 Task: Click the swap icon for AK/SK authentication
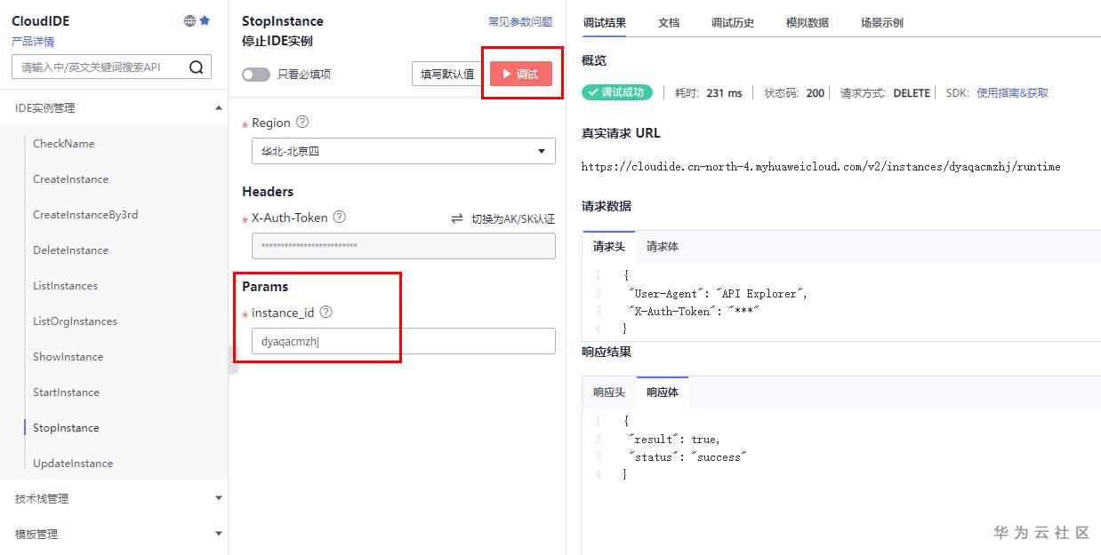pos(457,218)
